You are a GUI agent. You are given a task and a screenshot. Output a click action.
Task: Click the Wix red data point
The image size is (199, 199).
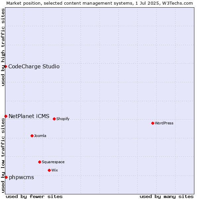click(49, 170)
